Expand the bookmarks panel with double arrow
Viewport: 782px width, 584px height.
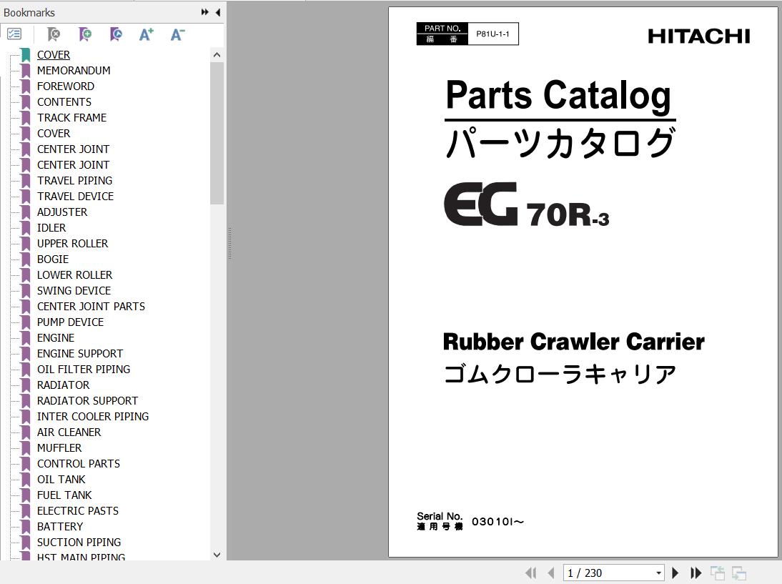coord(205,12)
